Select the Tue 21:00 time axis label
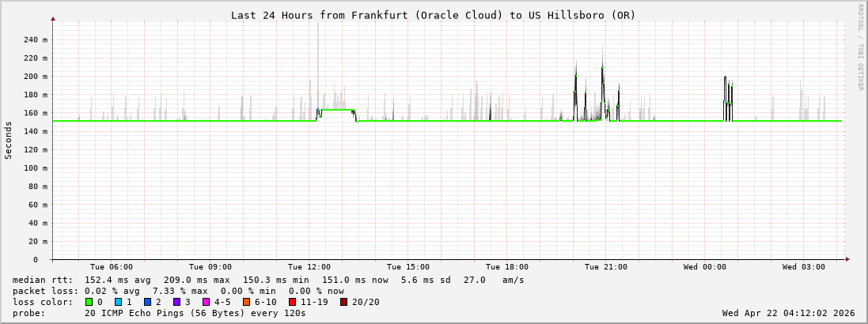868x324 pixels. tap(606, 267)
